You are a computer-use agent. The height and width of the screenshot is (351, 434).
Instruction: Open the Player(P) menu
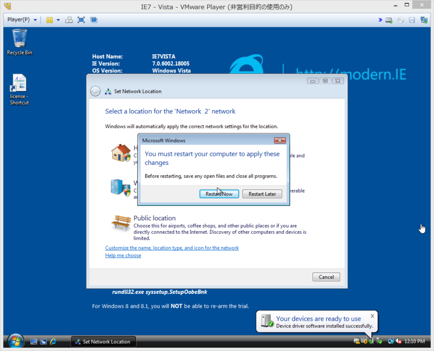22,20
